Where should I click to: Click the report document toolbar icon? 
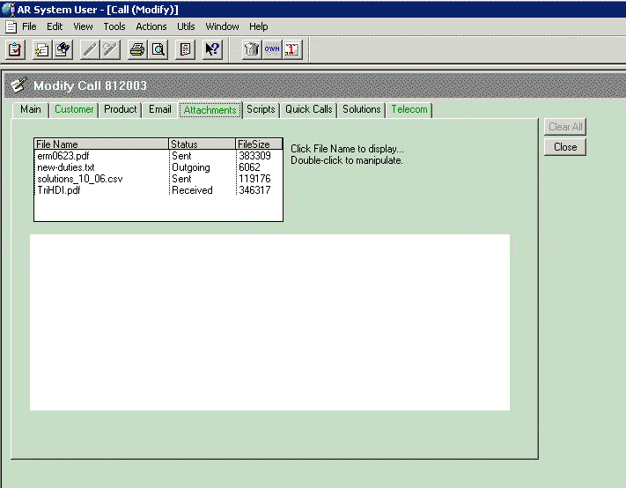click(x=185, y=50)
